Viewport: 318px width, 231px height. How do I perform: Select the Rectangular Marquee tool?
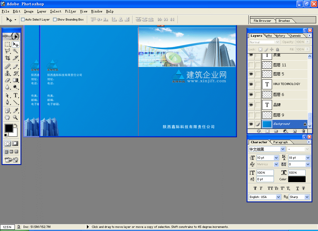[7, 44]
